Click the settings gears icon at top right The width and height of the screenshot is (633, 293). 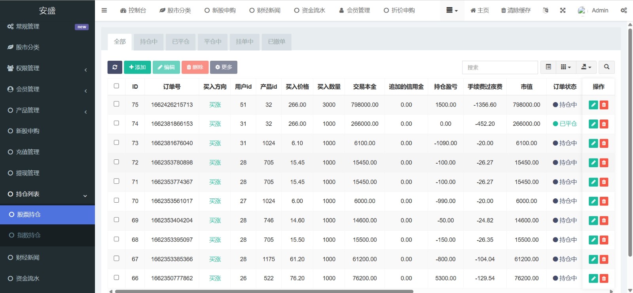pyautogui.click(x=624, y=11)
